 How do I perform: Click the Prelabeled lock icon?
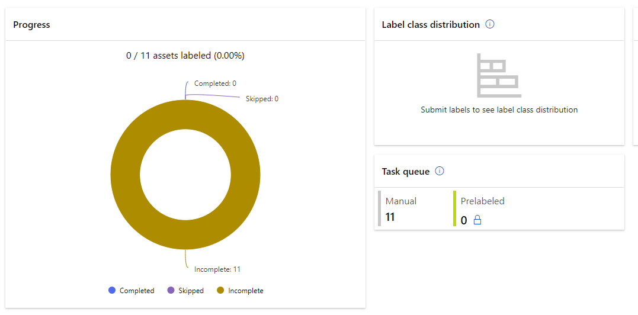point(477,220)
